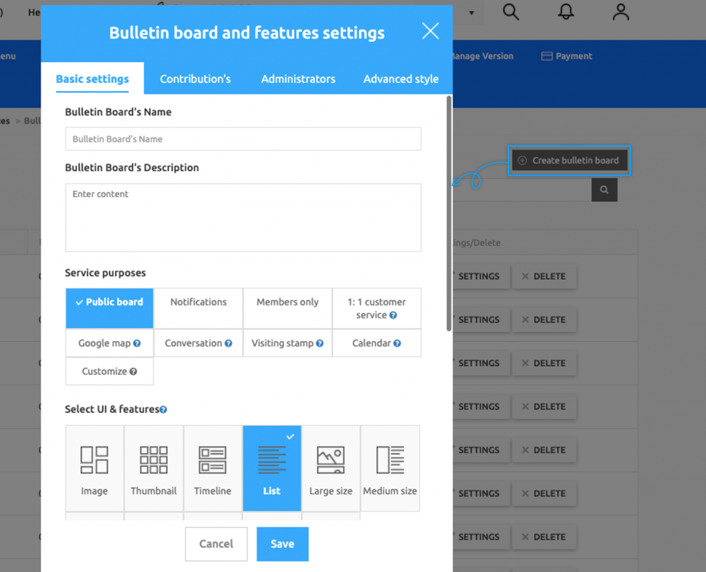Open the dropdown arrow near the top bar
Viewport: 706px width, 572px height.
tap(471, 14)
